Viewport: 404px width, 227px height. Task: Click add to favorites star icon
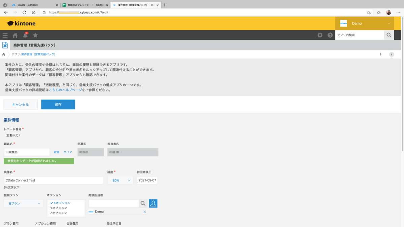369,12
